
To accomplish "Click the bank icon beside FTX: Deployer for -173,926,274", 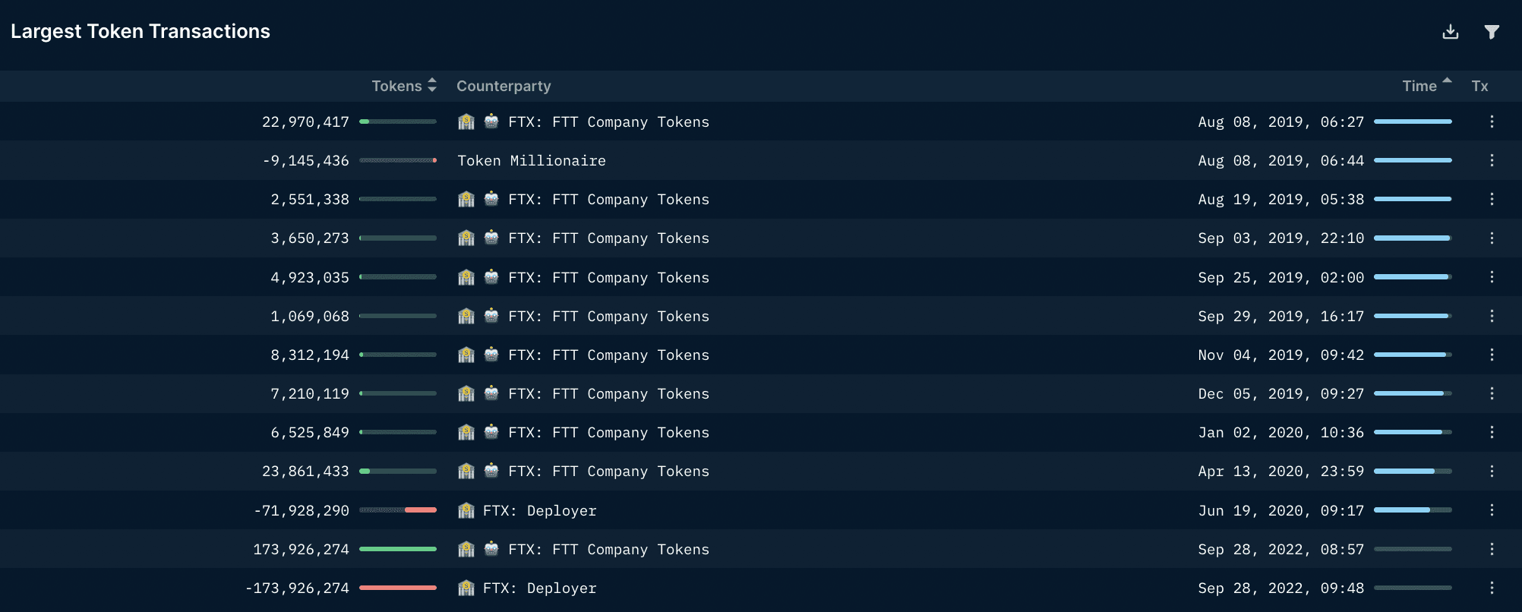I will (466, 588).
